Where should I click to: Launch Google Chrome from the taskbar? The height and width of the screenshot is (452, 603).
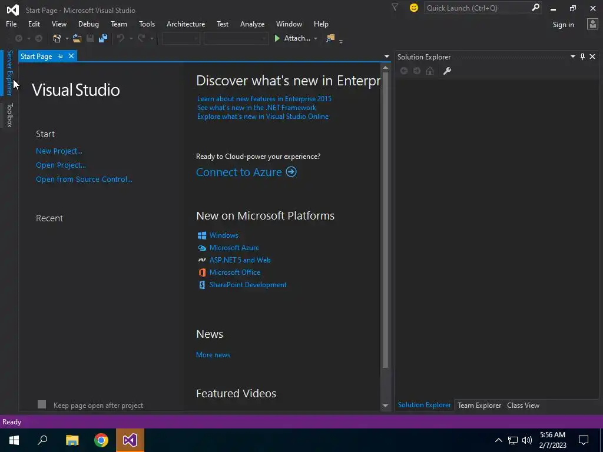[101, 440]
